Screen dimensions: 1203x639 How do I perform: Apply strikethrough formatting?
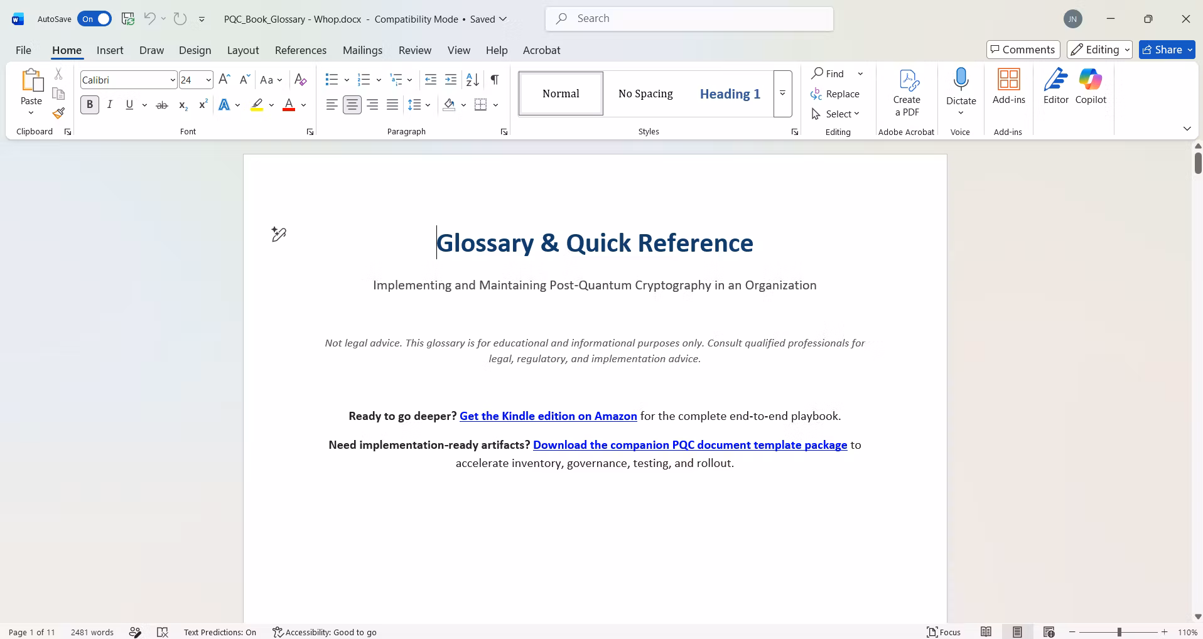pos(162,105)
